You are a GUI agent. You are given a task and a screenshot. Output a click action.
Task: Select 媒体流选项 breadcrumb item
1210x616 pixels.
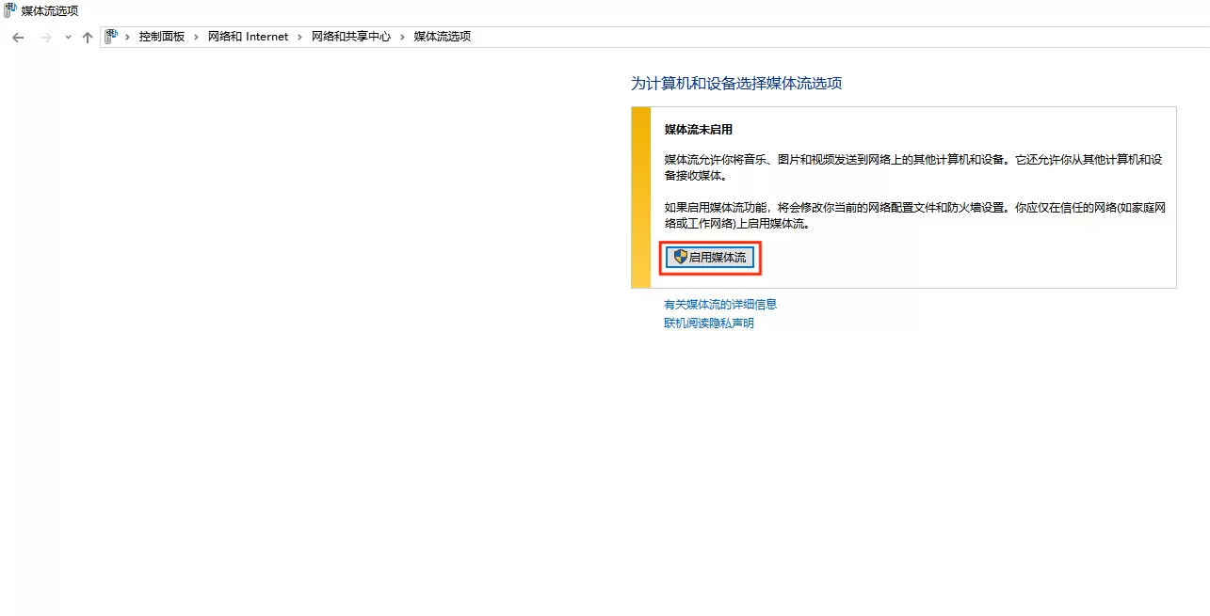pyautogui.click(x=443, y=37)
